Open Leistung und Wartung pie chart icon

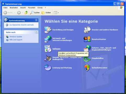pyautogui.click(x=48, y=68)
